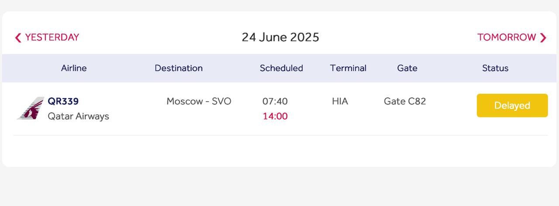Select the Airline column header
The image size is (559, 206).
74,68
